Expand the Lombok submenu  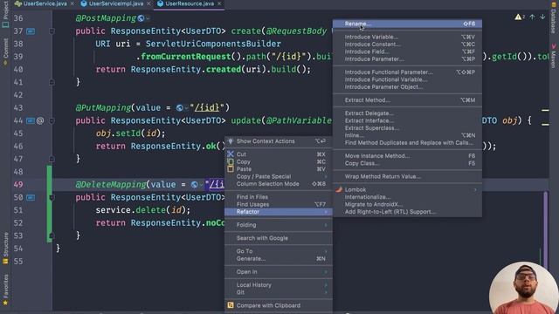pos(407,190)
